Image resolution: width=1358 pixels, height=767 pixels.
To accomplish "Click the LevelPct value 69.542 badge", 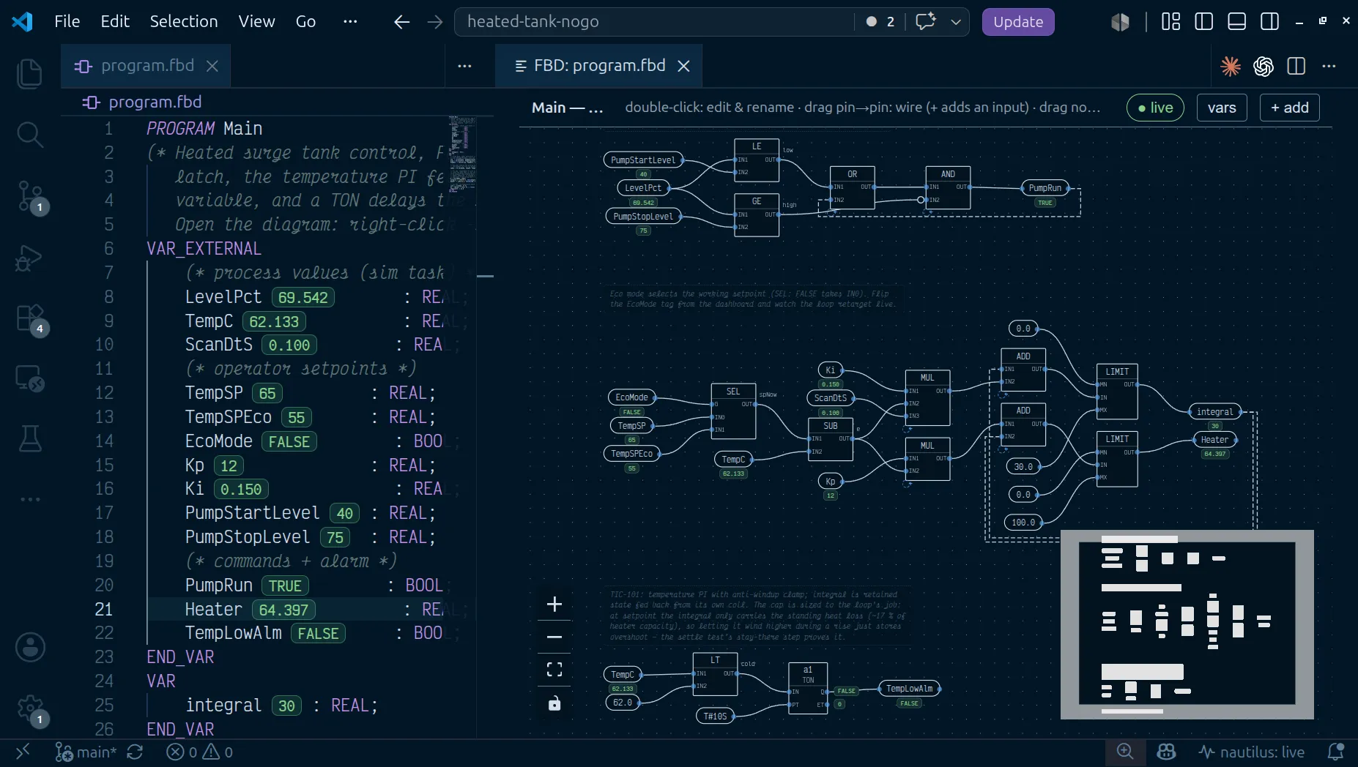I will coord(303,297).
